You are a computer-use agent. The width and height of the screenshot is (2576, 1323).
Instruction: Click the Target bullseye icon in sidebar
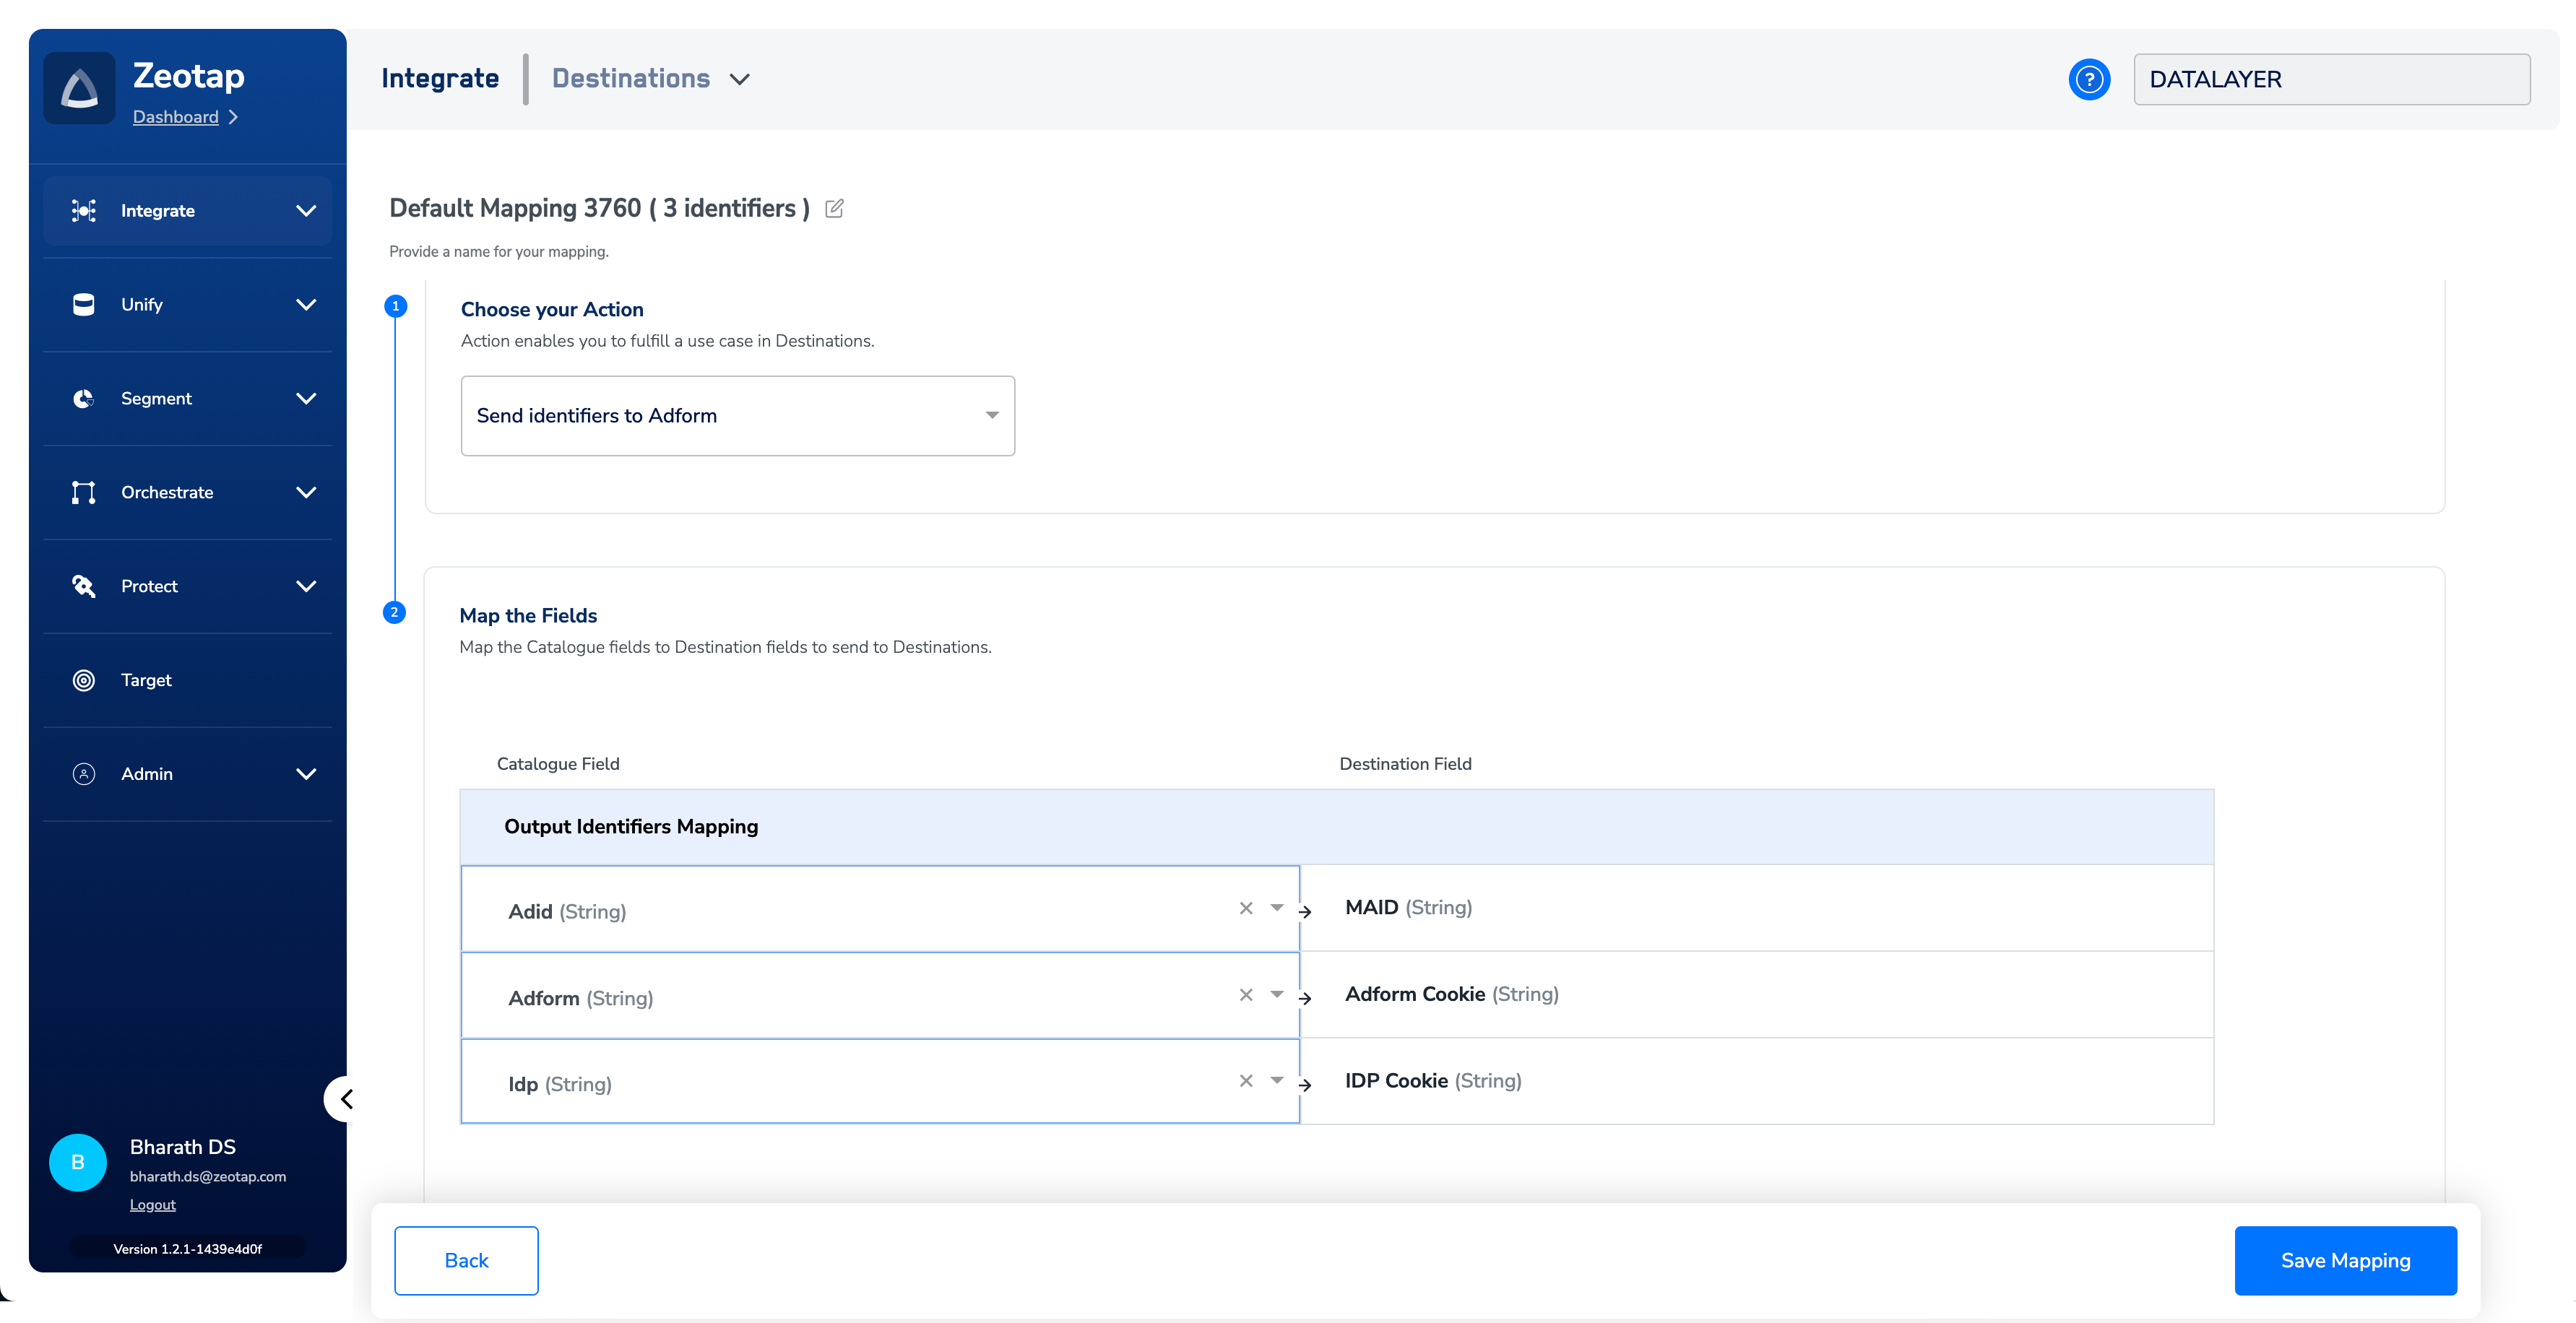[x=84, y=680]
